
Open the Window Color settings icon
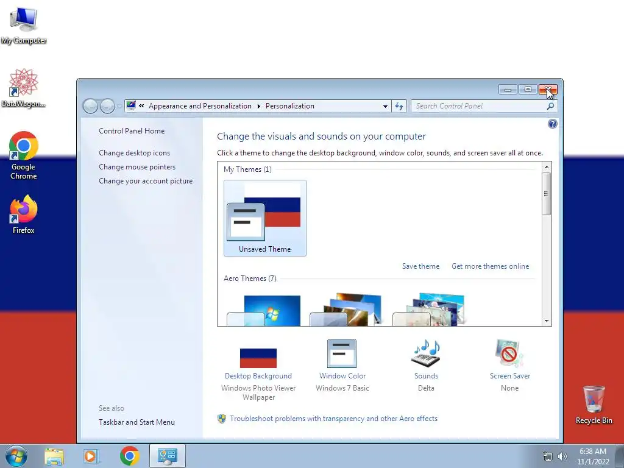[x=342, y=353]
